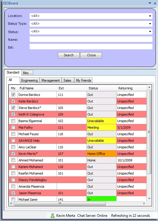Click extension 118 for Kariem Mohamed
158x221 pixels.
point(72,167)
